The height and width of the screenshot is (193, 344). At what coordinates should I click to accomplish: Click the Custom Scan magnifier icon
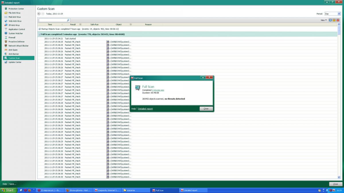(x=6, y=58)
